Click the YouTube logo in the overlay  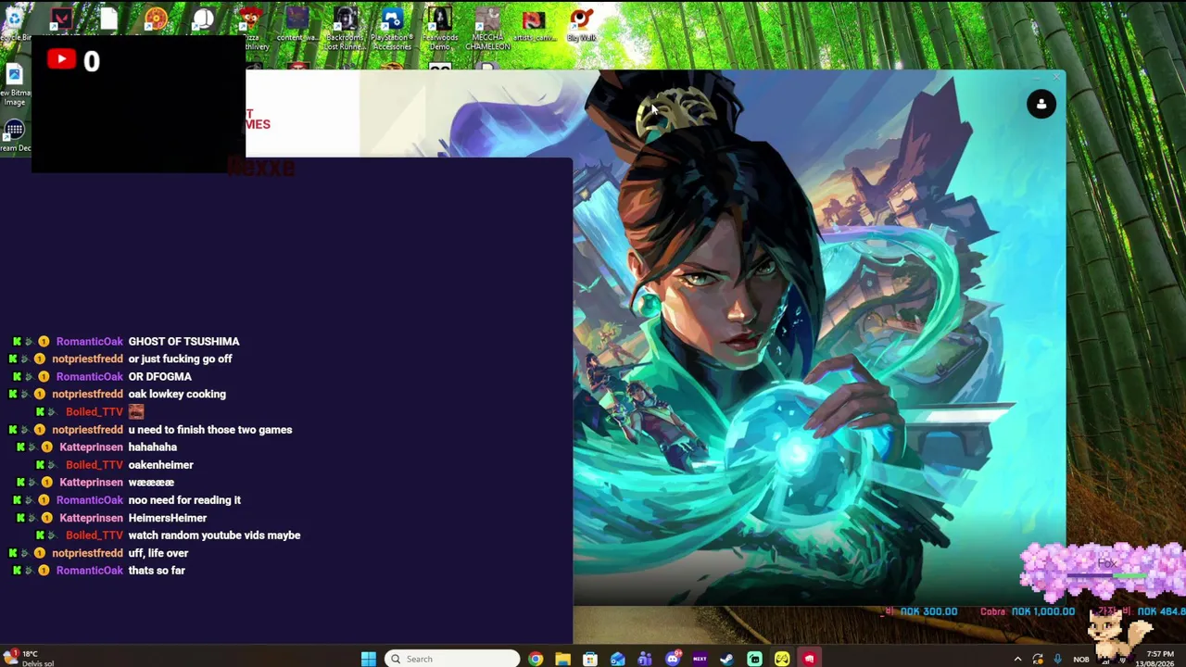point(61,60)
